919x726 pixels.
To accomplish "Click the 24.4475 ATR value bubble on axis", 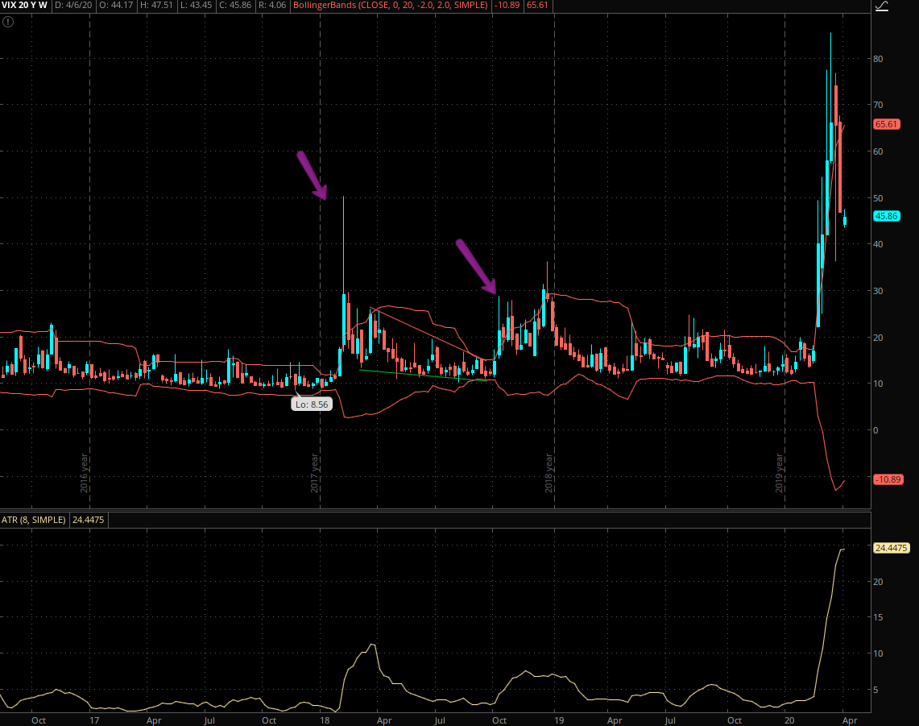I will [x=891, y=548].
